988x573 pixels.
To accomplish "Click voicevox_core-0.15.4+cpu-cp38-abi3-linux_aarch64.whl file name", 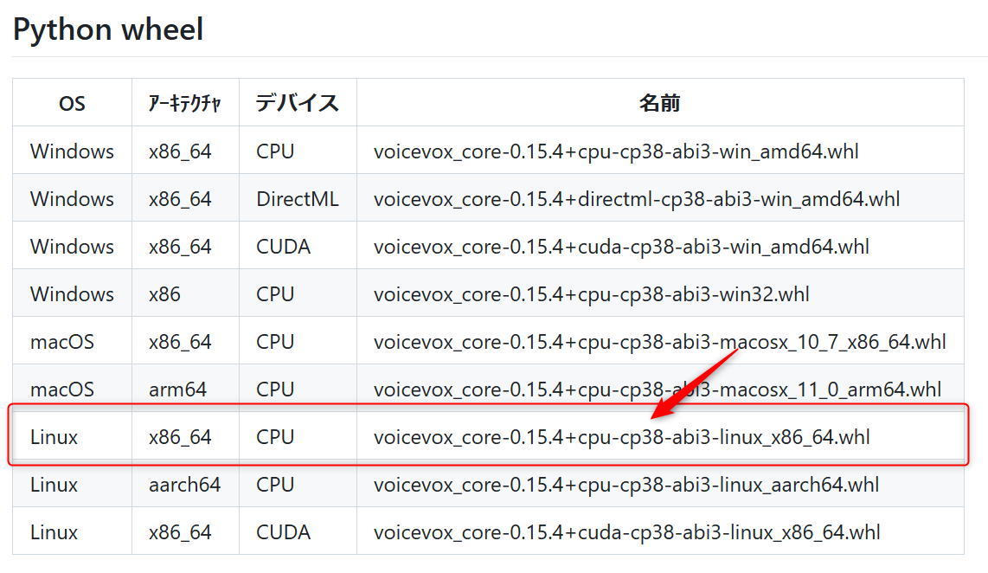I will pos(626,485).
